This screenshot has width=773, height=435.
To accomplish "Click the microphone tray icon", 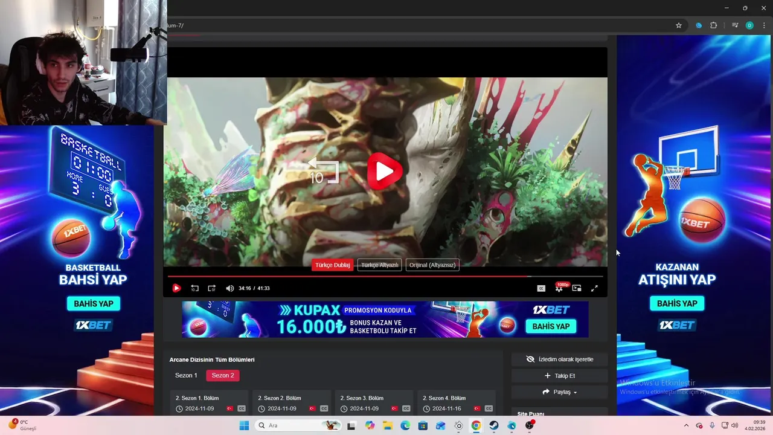I will pos(712,425).
